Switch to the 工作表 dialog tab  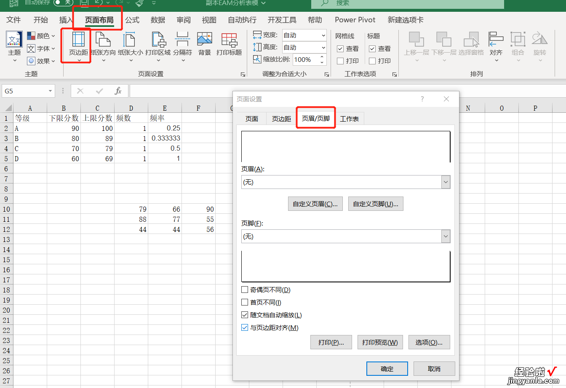[350, 119]
